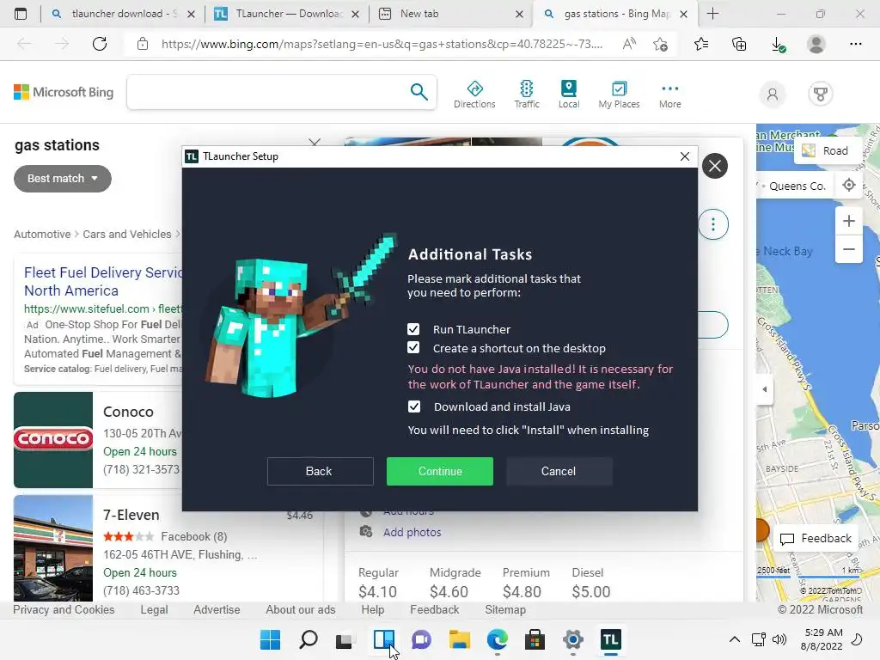Open the three-dot options on detail card

pos(713,224)
